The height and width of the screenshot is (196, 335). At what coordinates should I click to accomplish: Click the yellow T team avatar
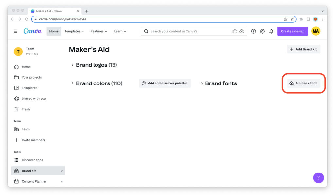[18, 51]
